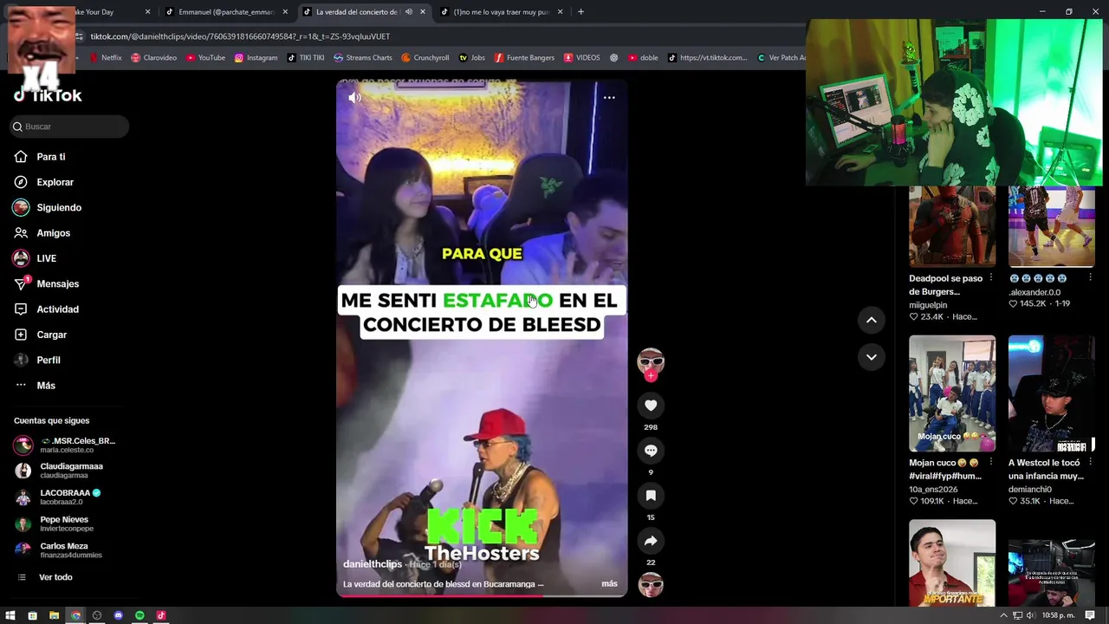
Task: Open Cargar upload page
Action: click(51, 335)
